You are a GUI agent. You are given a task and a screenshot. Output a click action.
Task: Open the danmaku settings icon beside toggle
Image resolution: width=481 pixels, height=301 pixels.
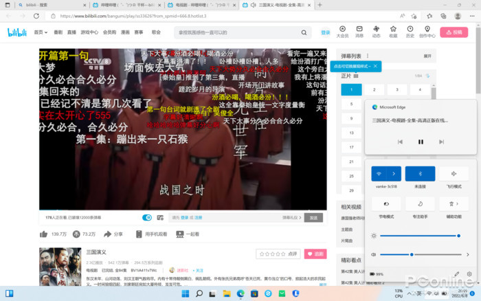[160, 218]
